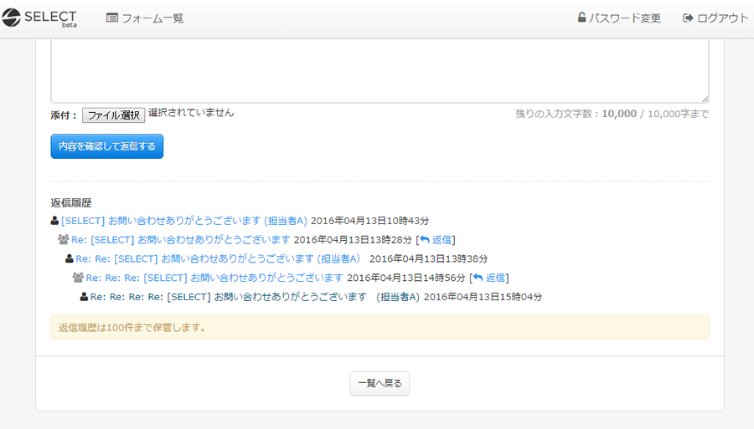This screenshot has width=754, height=429.
Task: Click the 一覧へ戻る button
Action: (x=380, y=384)
